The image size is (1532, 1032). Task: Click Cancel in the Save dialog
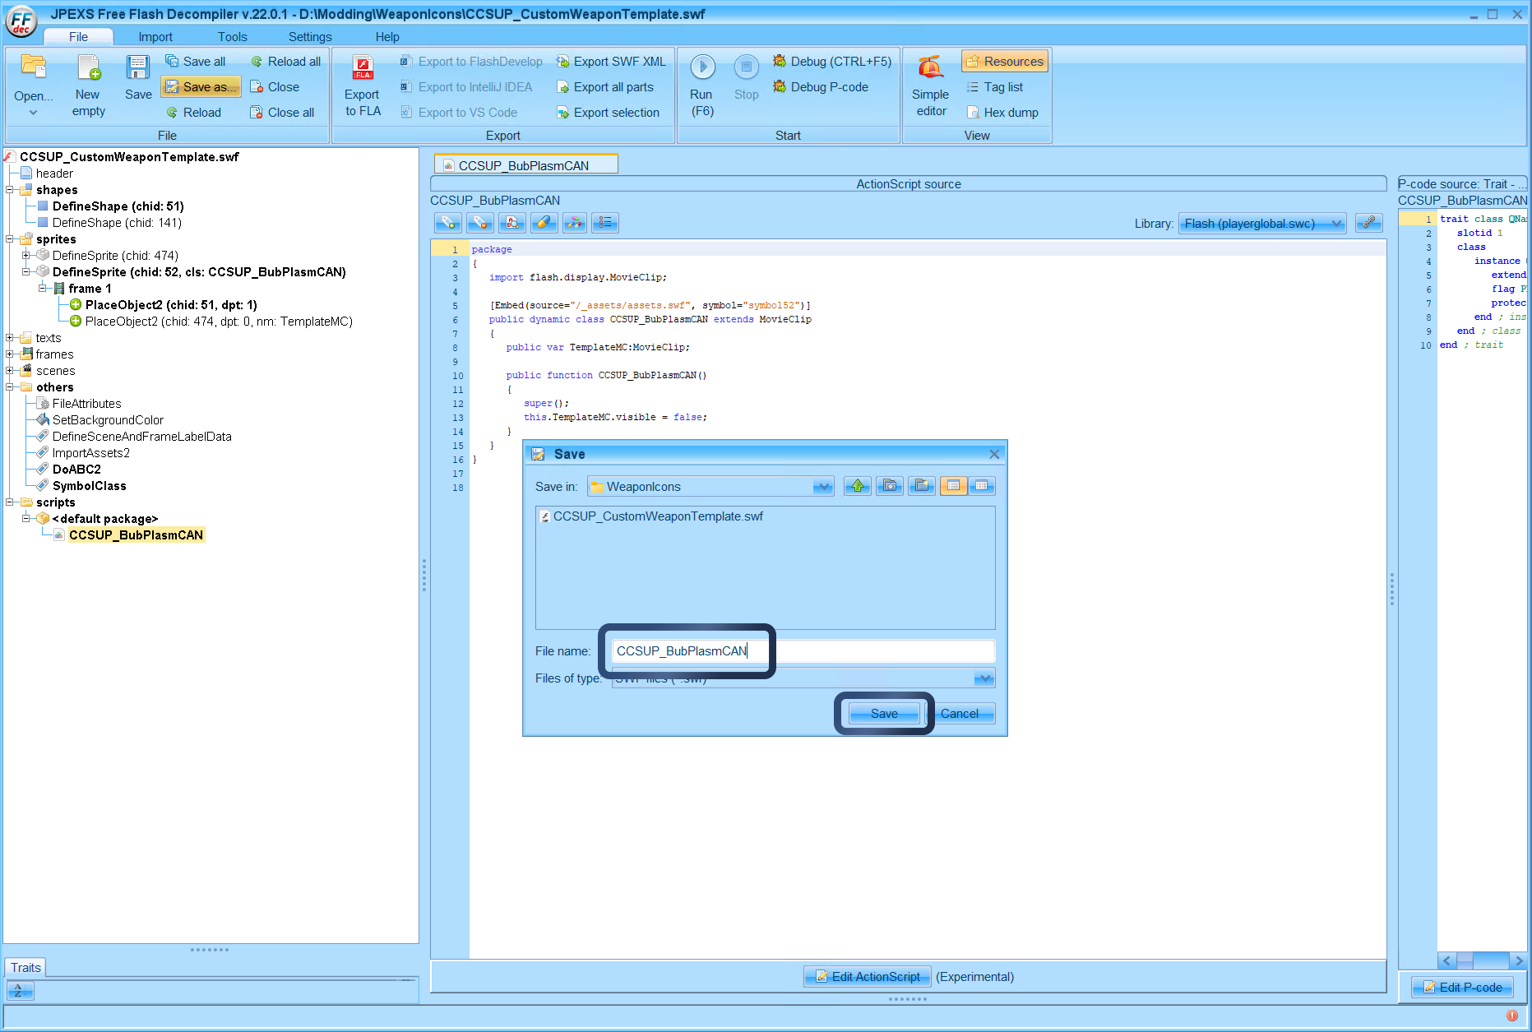961,713
